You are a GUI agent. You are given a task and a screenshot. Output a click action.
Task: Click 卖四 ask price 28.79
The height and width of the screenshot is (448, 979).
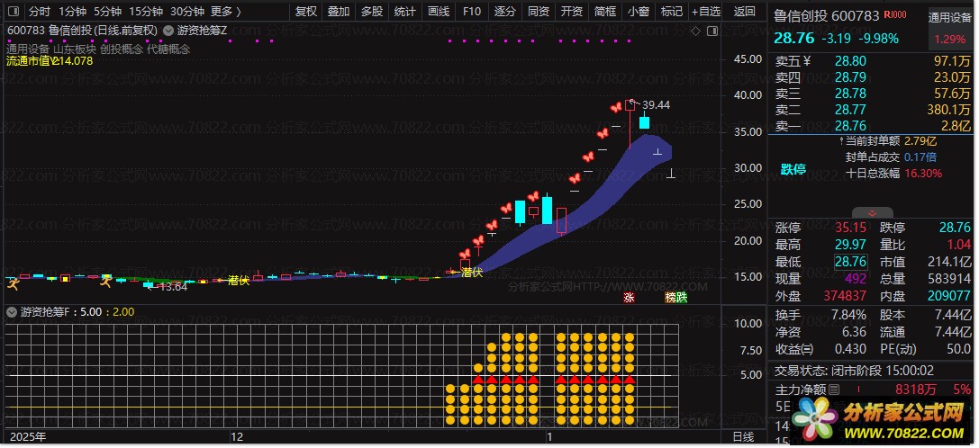click(850, 77)
